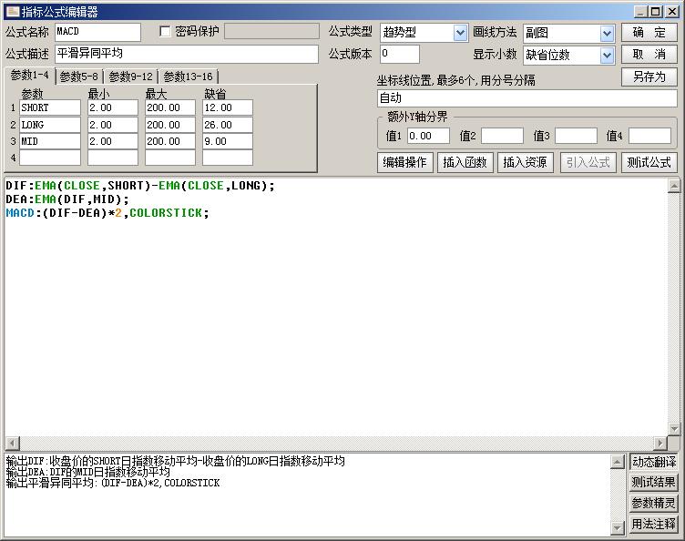
Task: Click the 编辑操作 button
Action: tap(405, 162)
